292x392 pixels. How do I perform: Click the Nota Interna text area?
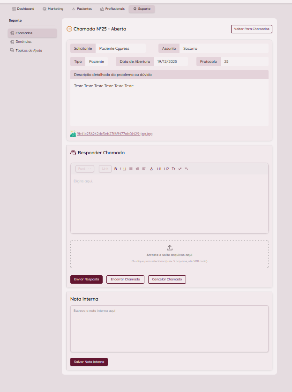point(169,328)
